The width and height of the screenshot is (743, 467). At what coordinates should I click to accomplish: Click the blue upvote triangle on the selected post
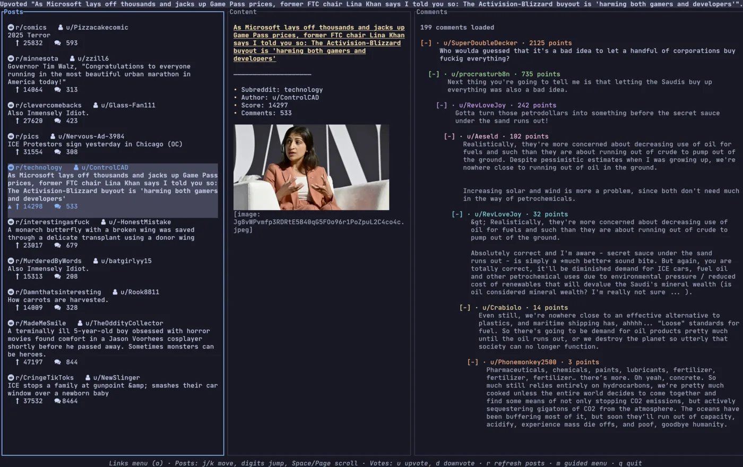point(11,206)
